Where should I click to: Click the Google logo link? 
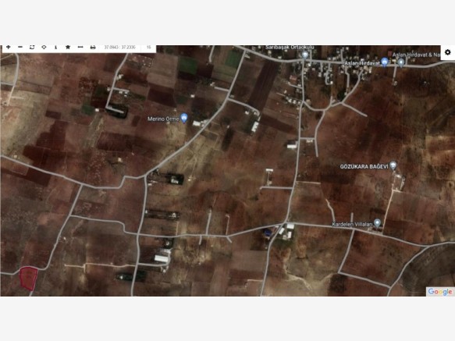point(440,291)
